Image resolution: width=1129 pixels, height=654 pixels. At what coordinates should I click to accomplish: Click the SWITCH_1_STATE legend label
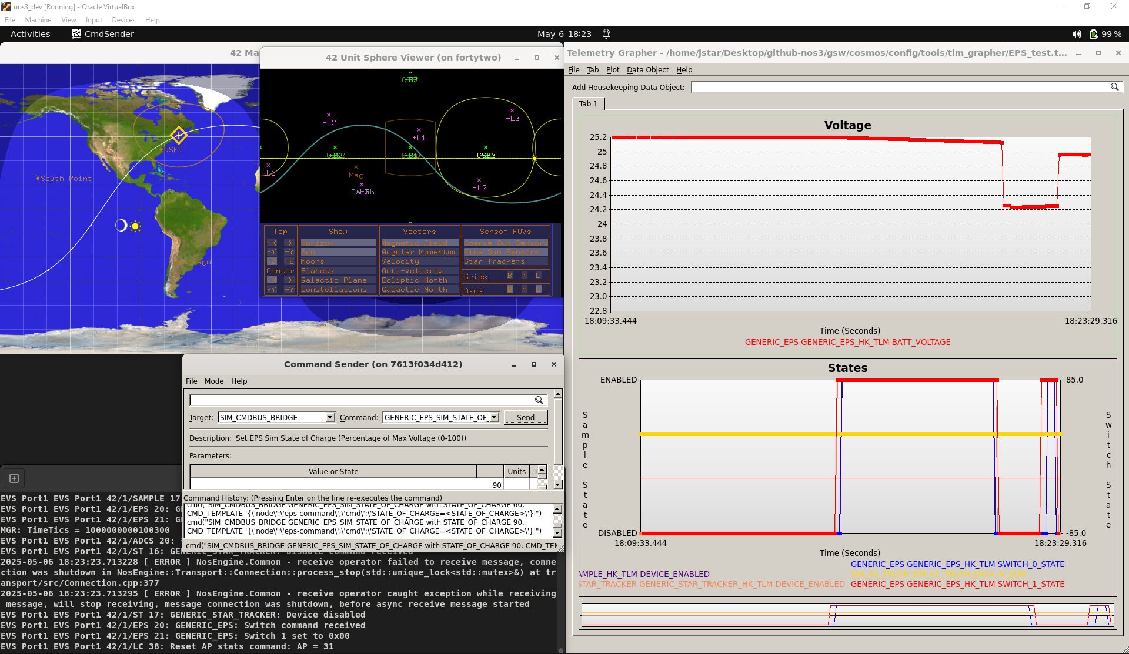tap(957, 584)
